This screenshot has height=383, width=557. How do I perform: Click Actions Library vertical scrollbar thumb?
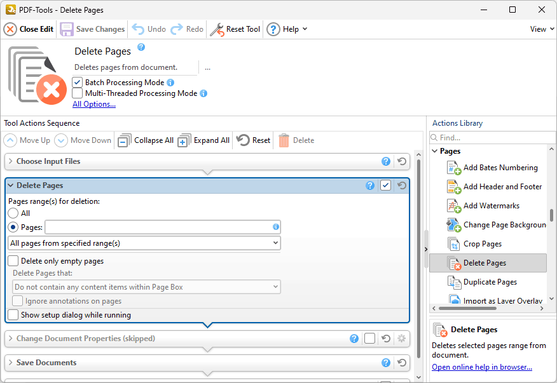551,215
